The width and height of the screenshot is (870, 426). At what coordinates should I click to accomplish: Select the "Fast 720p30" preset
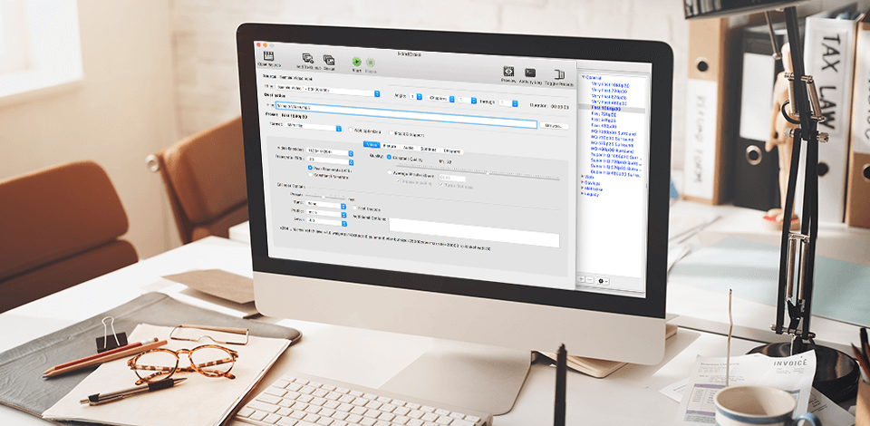tap(604, 115)
